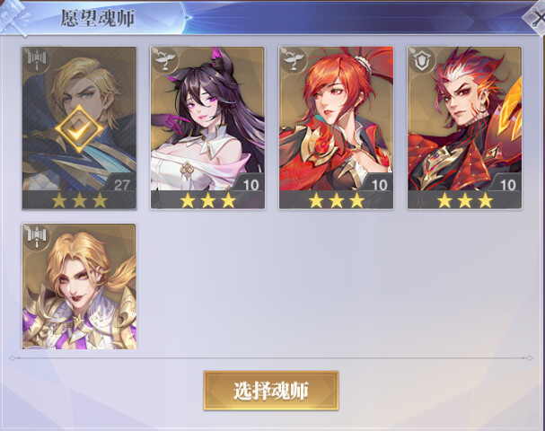Click the level 27 badge on first card
Screen dimensions: 545x431
(121, 185)
